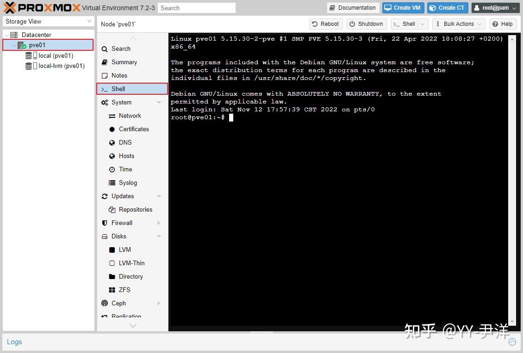Collapse the Logs panel
Viewport: 523px width, 353px height.
[x=512, y=342]
